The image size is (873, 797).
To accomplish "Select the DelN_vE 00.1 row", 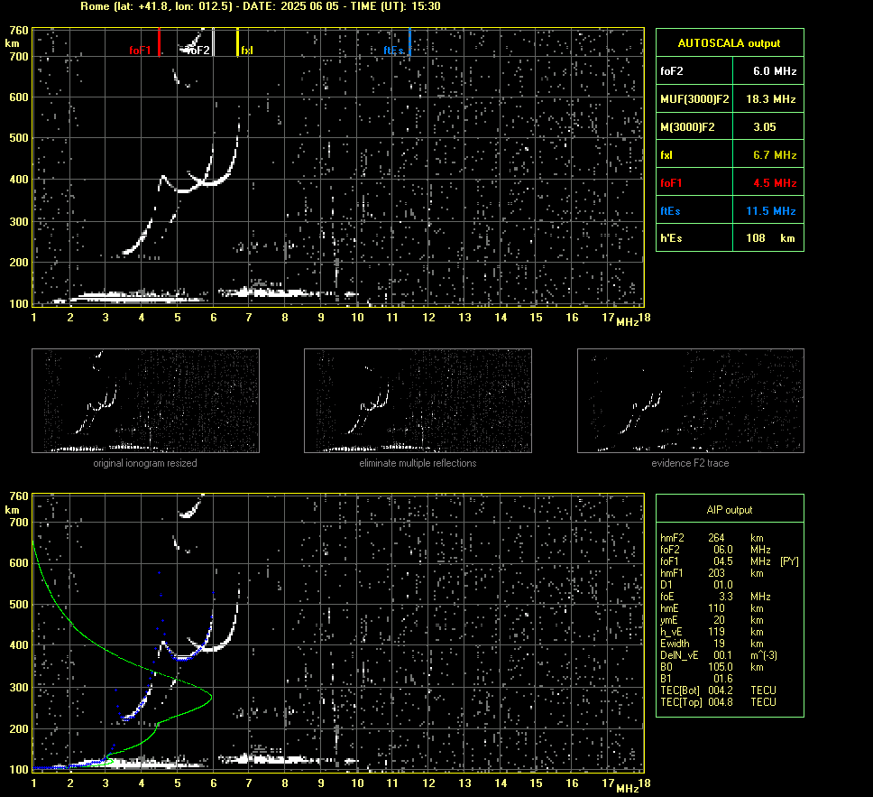I will 718,655.
